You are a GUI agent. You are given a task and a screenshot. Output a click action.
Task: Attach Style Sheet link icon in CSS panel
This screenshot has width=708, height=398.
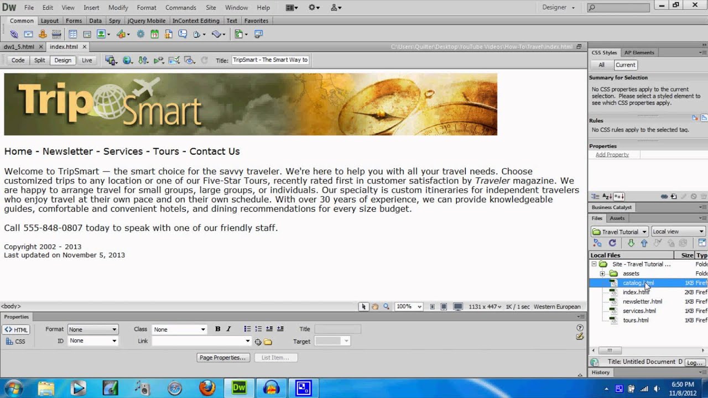click(x=664, y=197)
